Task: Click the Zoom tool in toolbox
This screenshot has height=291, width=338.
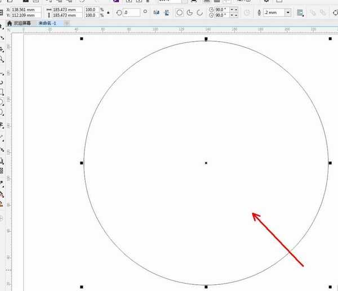Action: point(2,59)
